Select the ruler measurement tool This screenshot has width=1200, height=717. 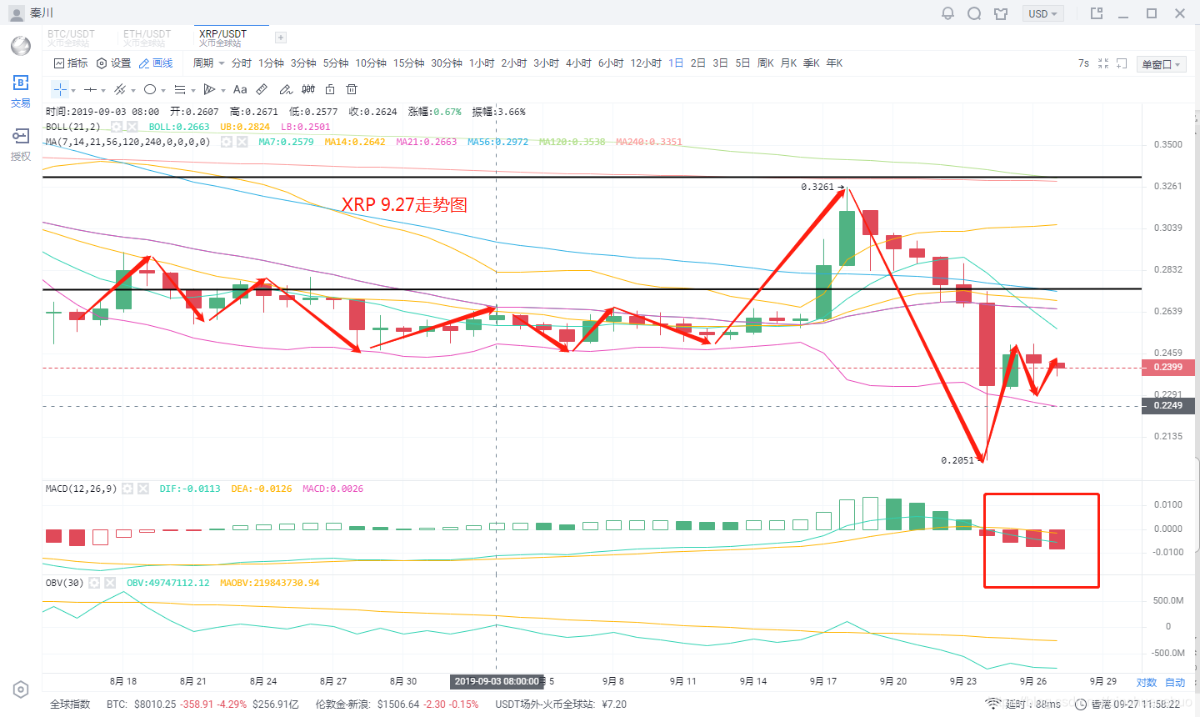(262, 89)
